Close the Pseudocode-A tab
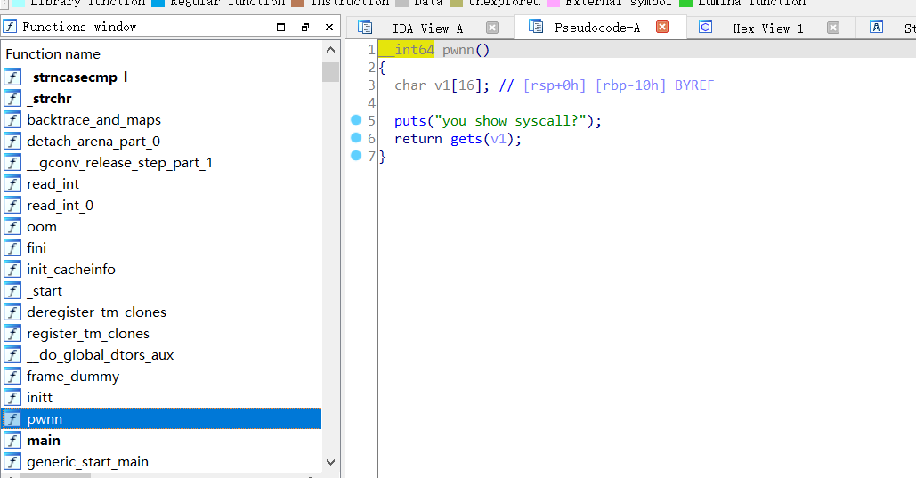 tap(662, 27)
